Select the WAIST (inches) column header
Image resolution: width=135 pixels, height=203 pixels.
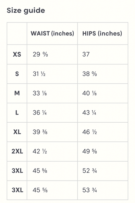(52, 34)
